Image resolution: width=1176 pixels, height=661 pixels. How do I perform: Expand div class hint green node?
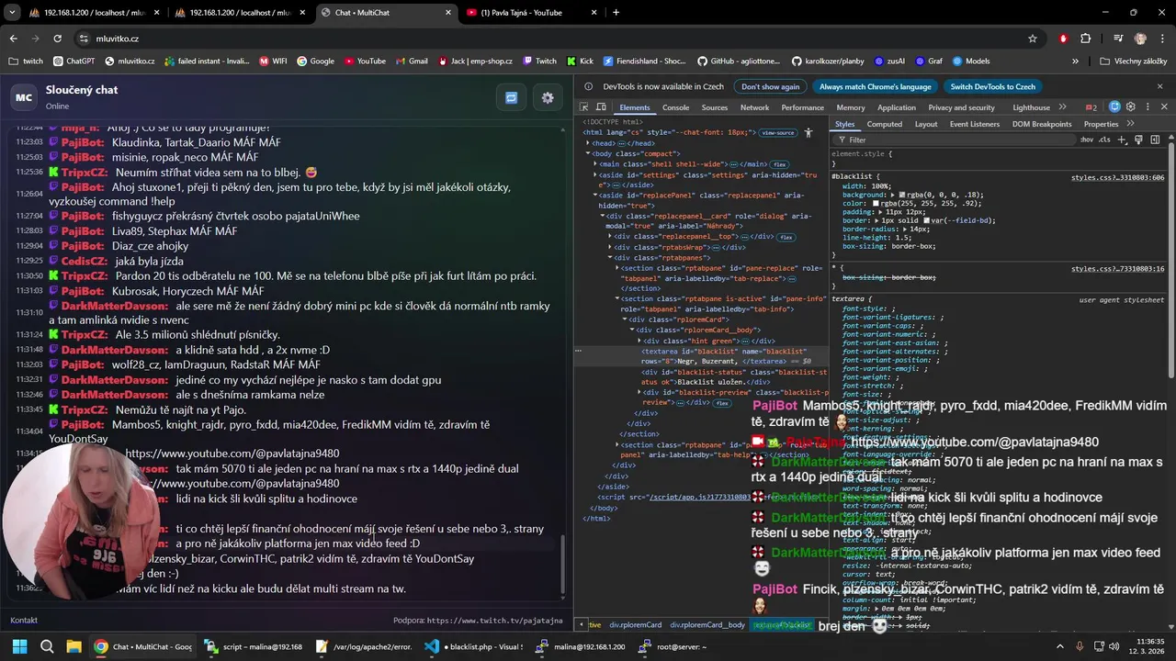pyautogui.click(x=639, y=341)
